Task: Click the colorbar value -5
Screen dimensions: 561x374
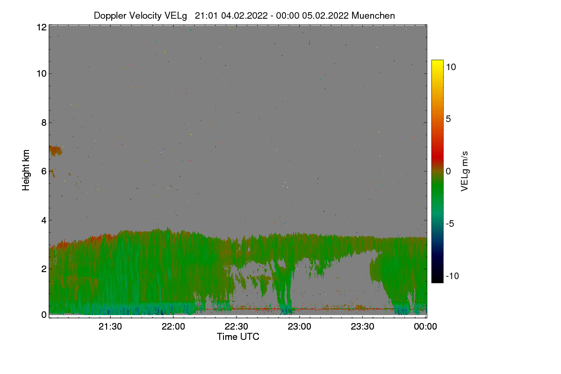Action: 450,223
